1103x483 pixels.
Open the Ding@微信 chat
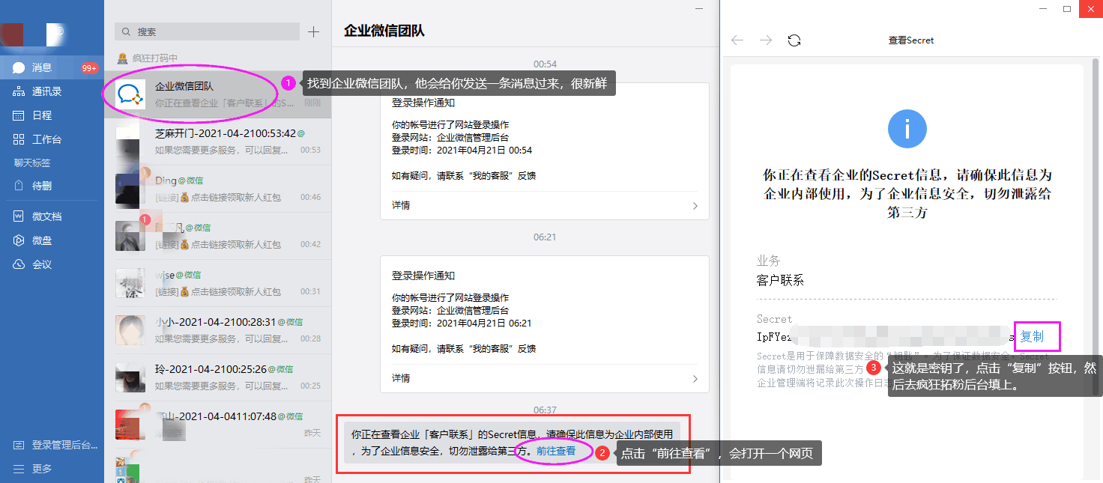point(217,189)
